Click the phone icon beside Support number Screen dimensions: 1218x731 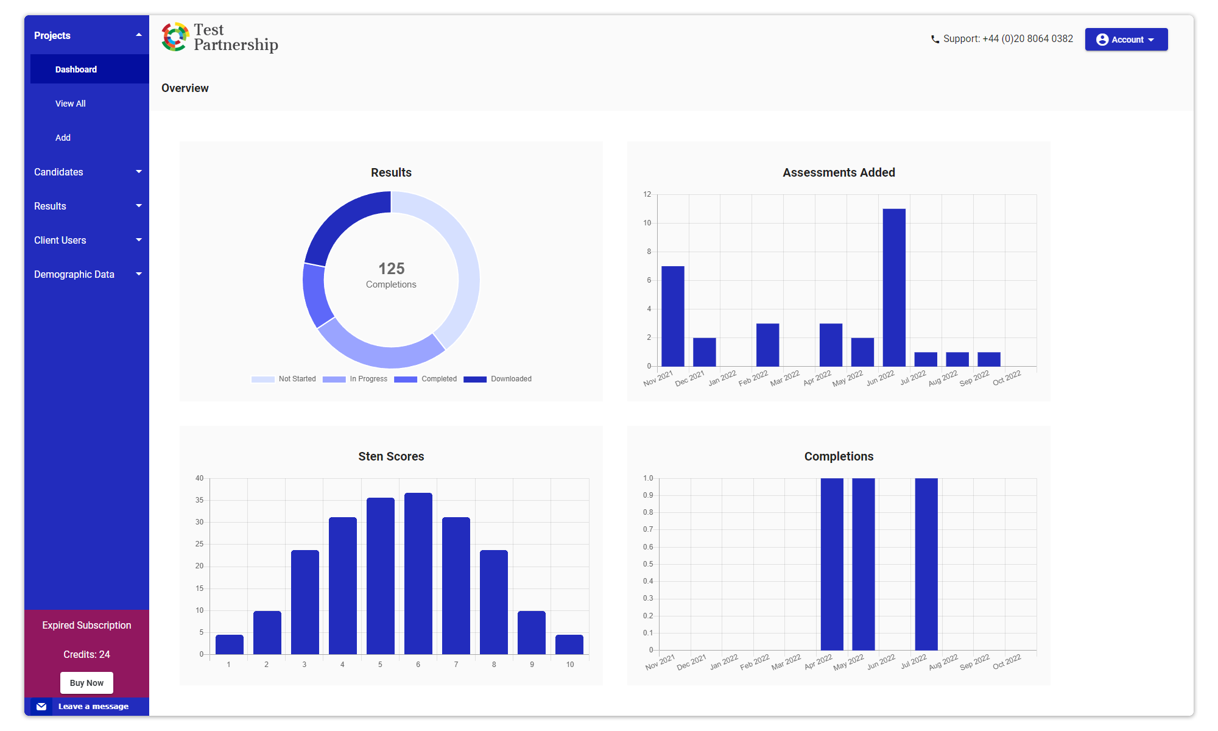click(x=935, y=40)
